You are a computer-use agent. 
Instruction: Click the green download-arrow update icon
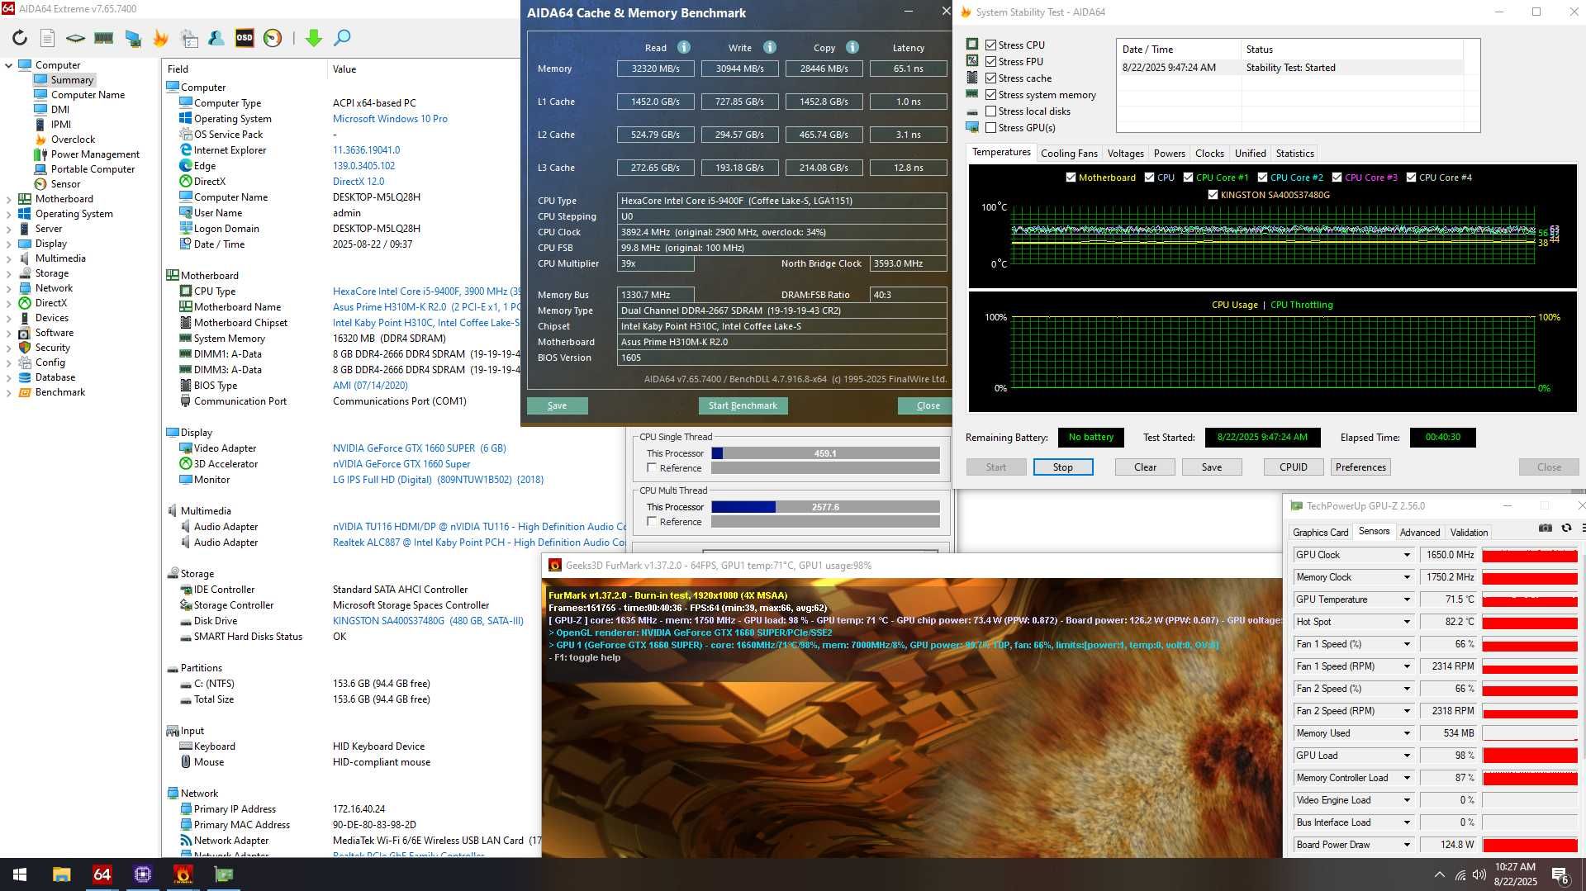pos(314,38)
